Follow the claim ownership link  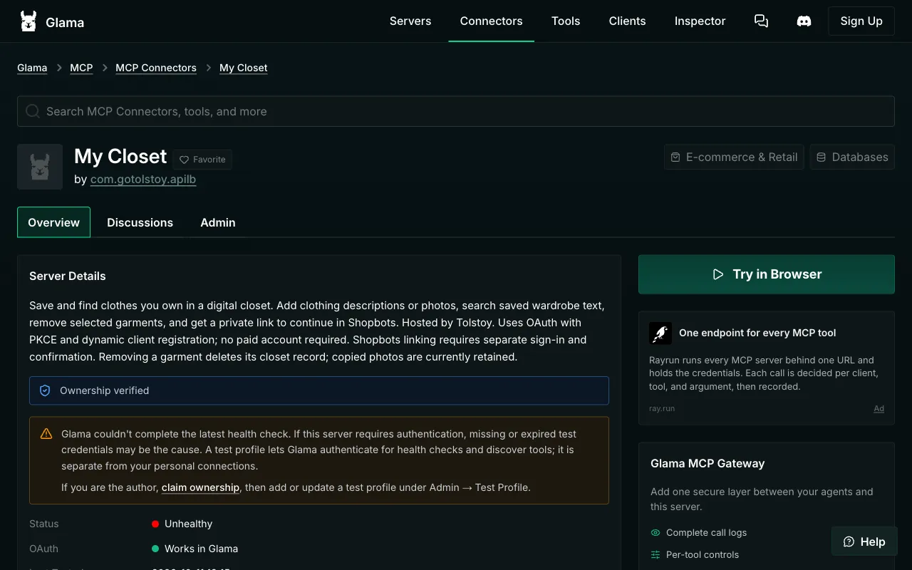200,487
